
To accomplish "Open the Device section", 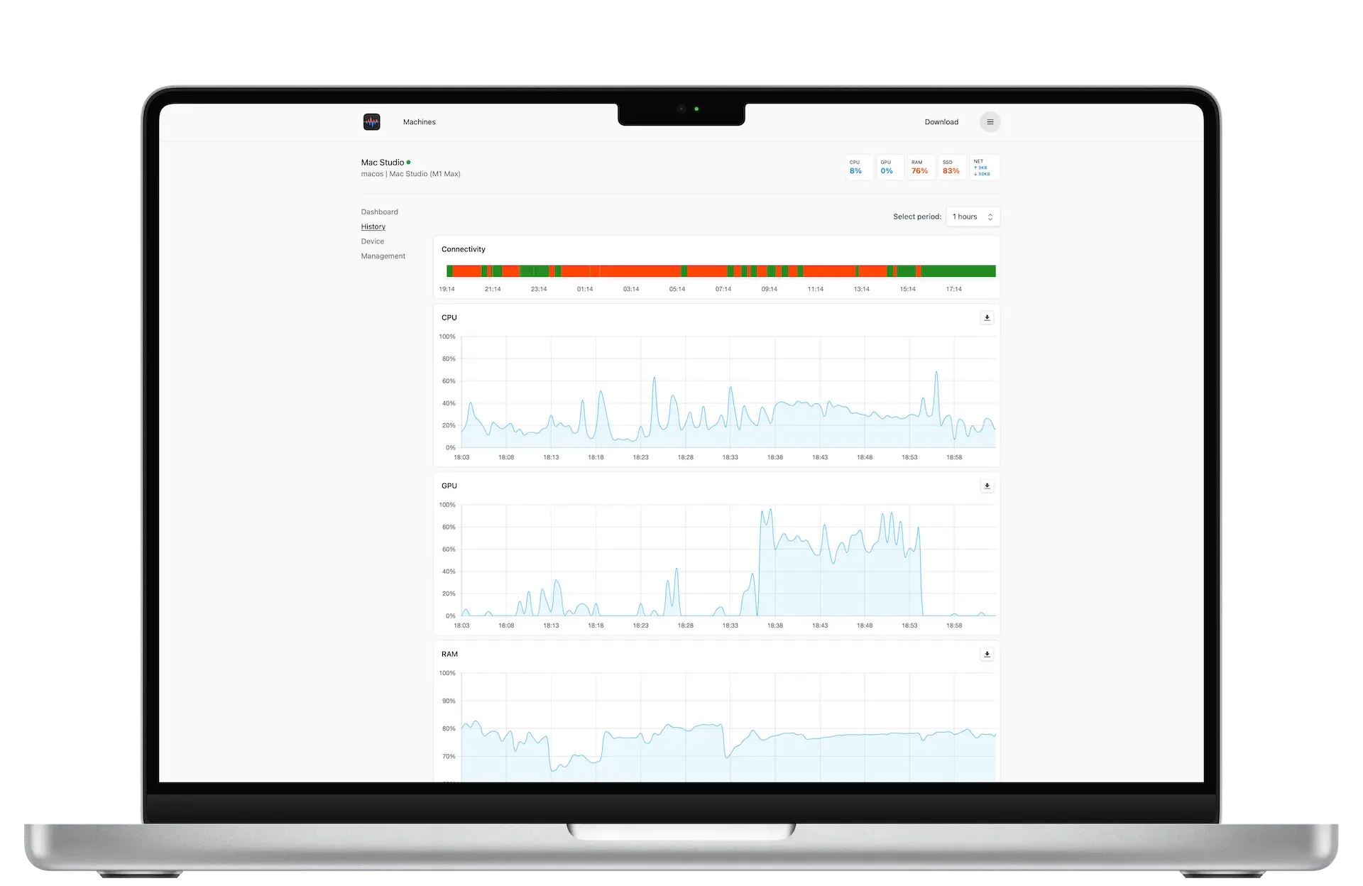I will [x=372, y=241].
